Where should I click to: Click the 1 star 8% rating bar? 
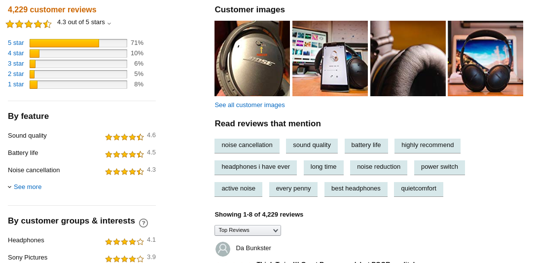pos(78,84)
